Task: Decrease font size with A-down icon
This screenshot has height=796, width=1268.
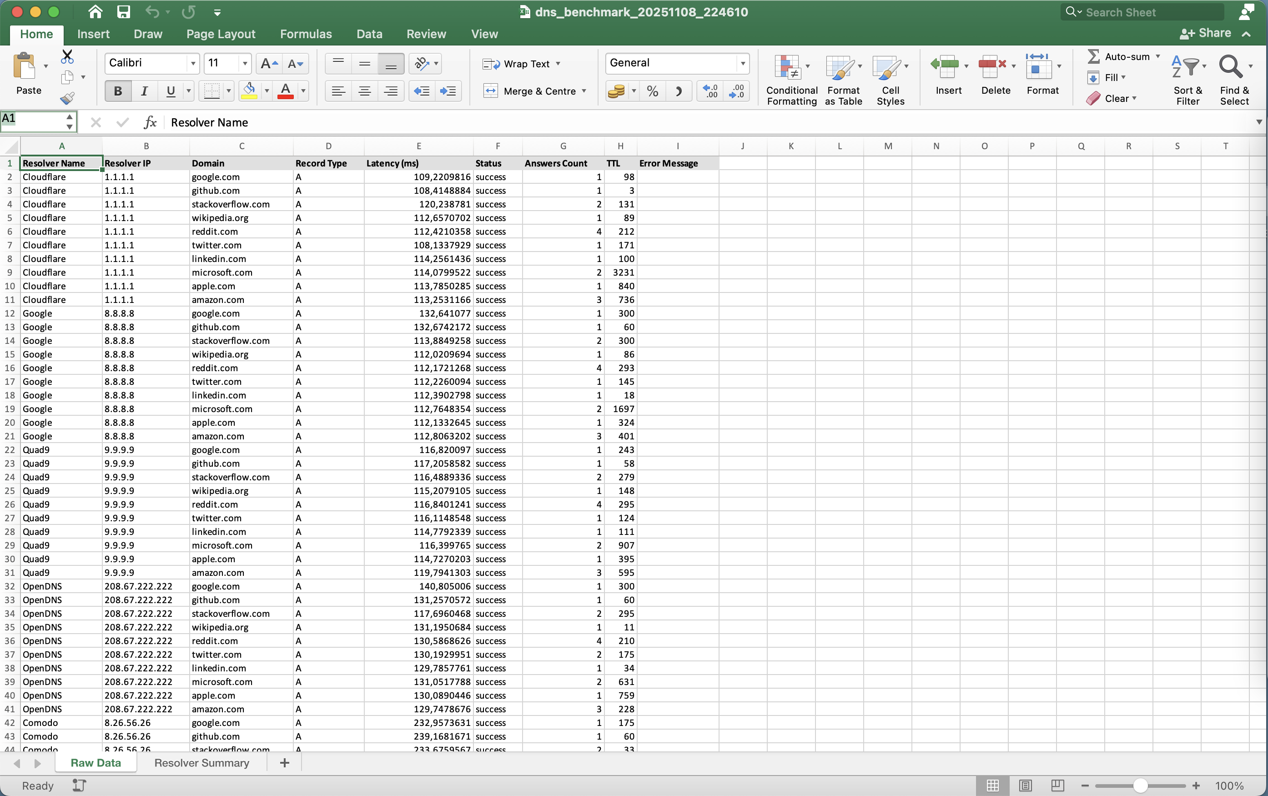Action: 295,64
